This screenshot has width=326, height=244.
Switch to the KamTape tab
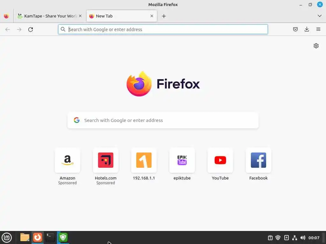click(50, 16)
